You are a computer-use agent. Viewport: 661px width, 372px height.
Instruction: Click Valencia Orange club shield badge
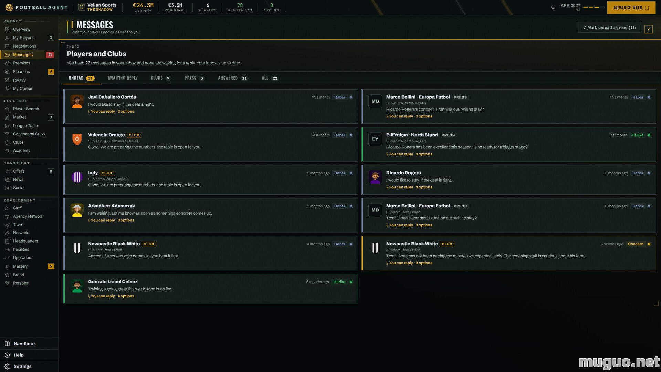point(77,139)
